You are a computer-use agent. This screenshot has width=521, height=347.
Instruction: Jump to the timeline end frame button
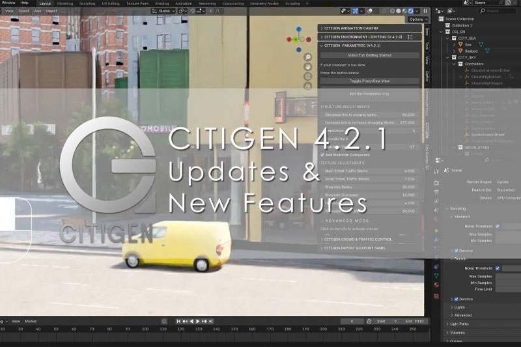[x=210, y=321]
